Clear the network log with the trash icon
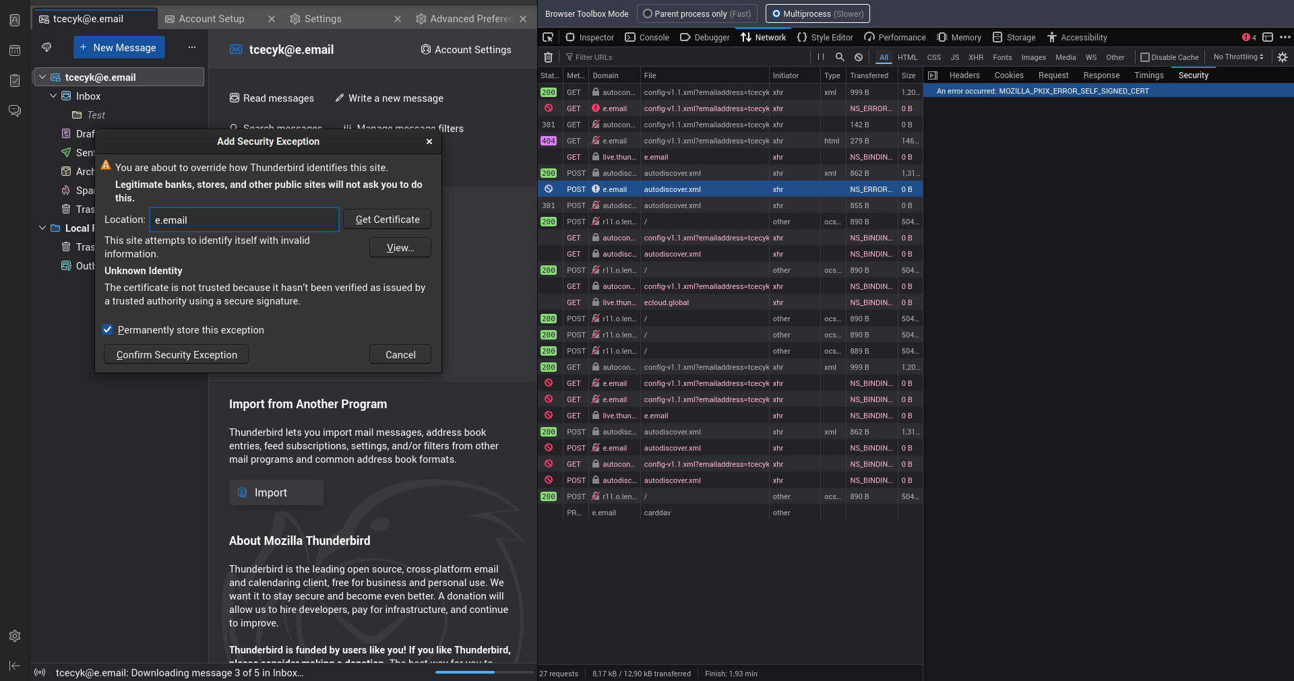This screenshot has width=1294, height=681. 548,57
